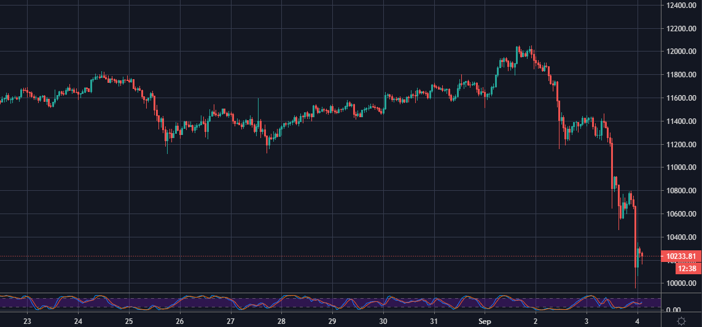The width and height of the screenshot is (702, 327).
Task: Click date 26 on the time axis
Action: (179, 321)
